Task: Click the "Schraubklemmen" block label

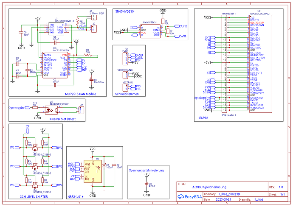Action: 127,94
